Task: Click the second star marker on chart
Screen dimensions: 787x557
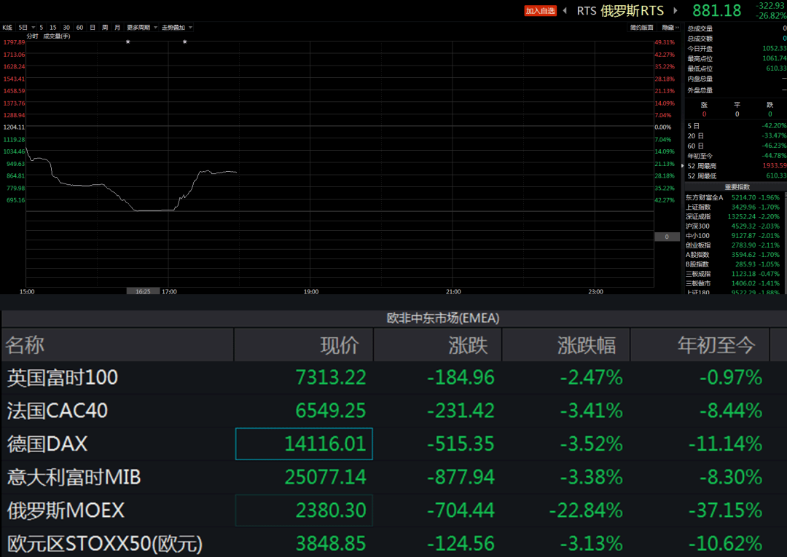Action: [x=184, y=42]
